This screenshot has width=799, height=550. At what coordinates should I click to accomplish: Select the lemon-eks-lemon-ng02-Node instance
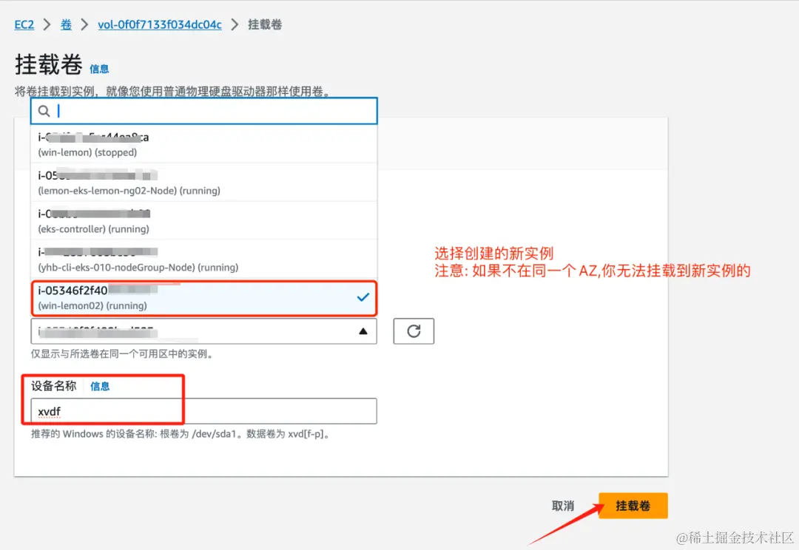[185, 183]
